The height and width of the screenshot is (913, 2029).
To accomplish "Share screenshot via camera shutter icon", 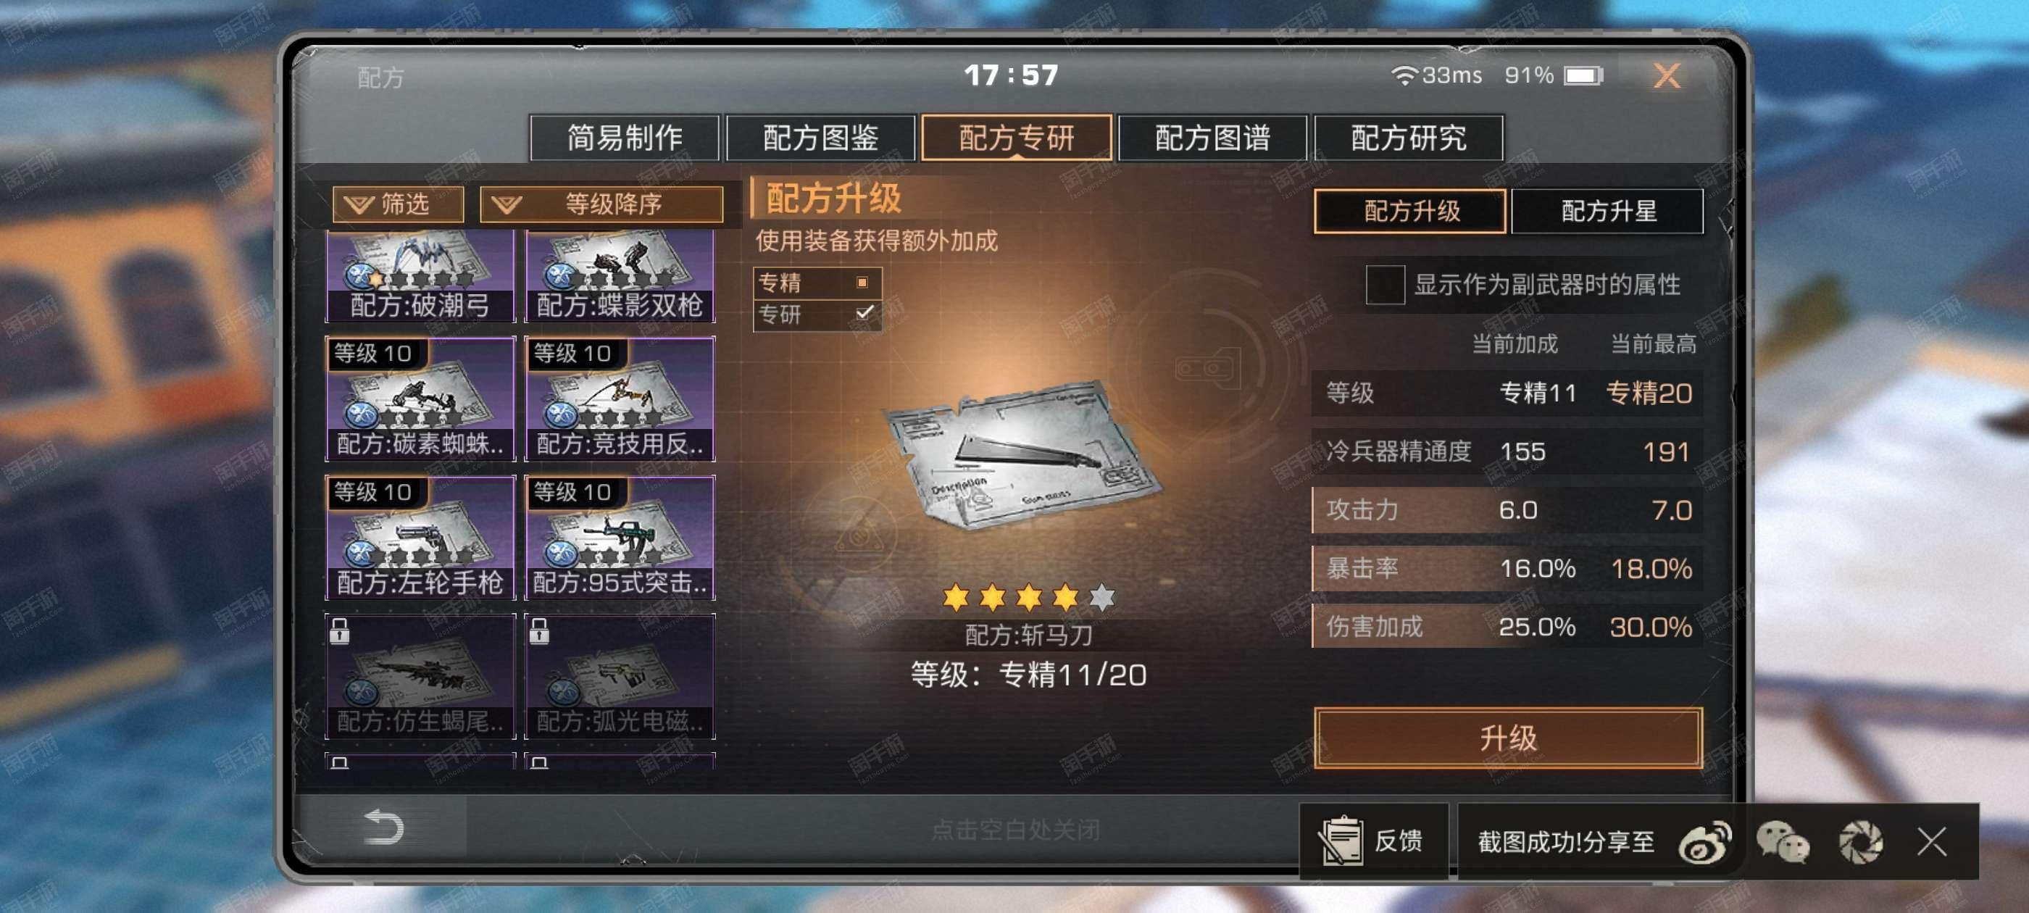I will coord(1860,842).
